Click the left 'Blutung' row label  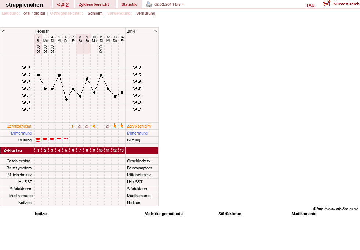(25, 140)
